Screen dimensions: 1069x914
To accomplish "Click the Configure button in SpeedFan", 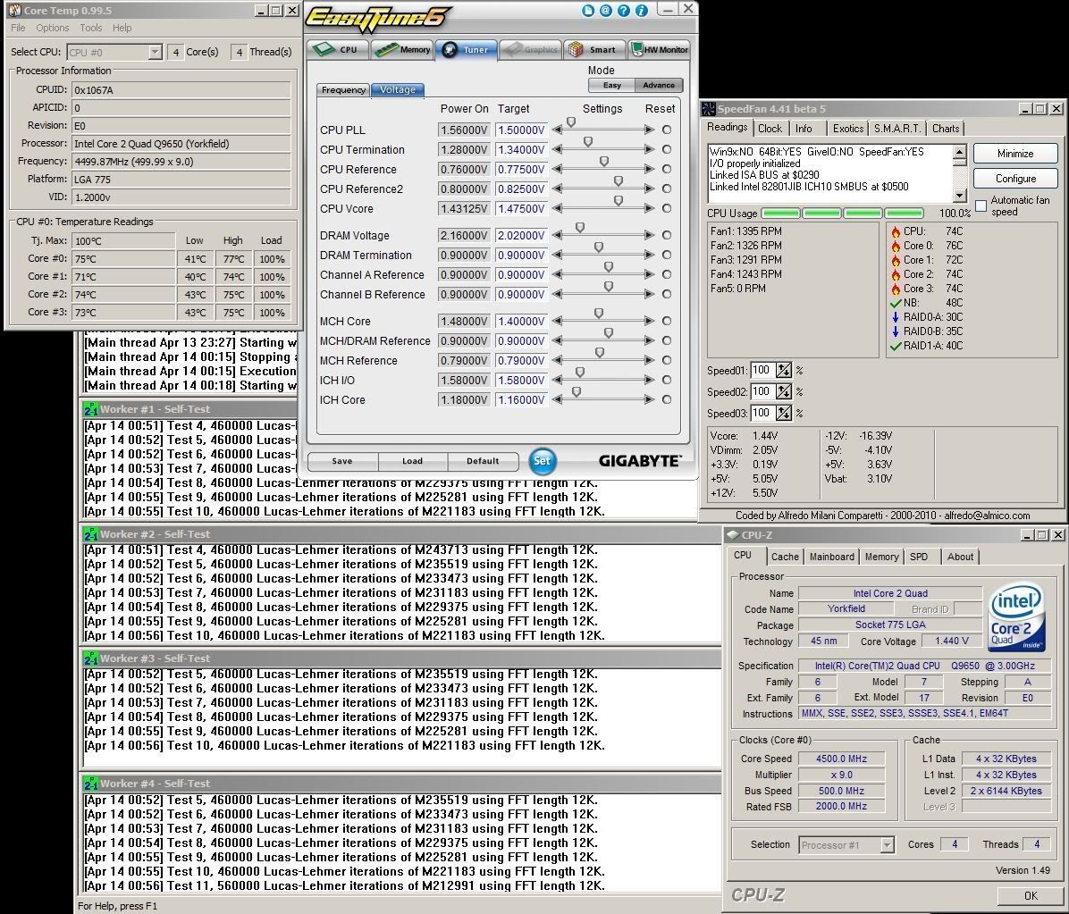I will [x=1015, y=179].
